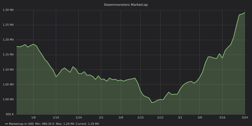Toggle the Marketcap in USD legend series

(21, 124)
